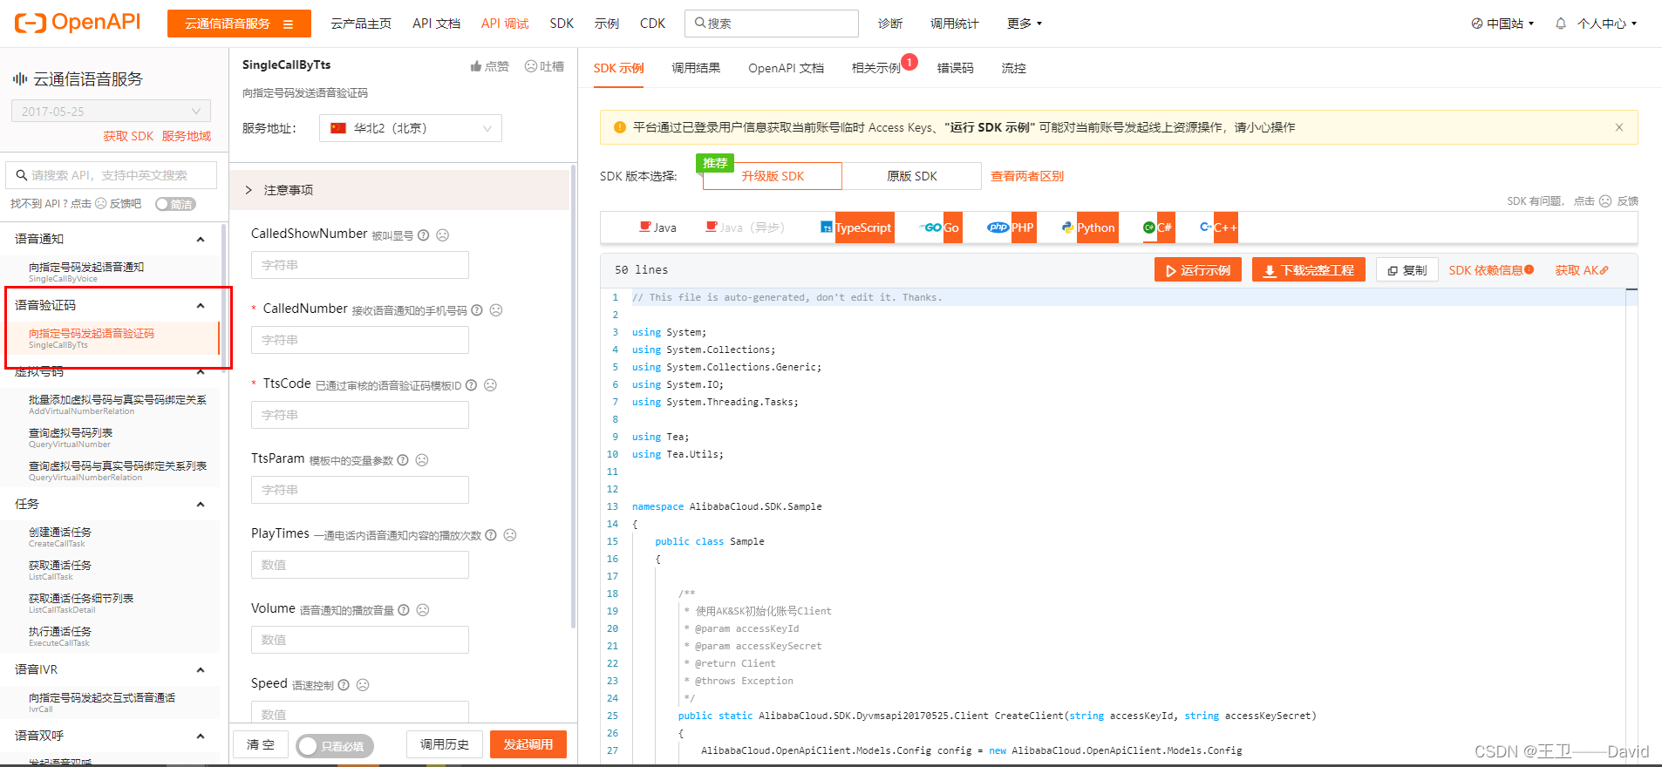Click the 运行示例 button

click(x=1198, y=270)
